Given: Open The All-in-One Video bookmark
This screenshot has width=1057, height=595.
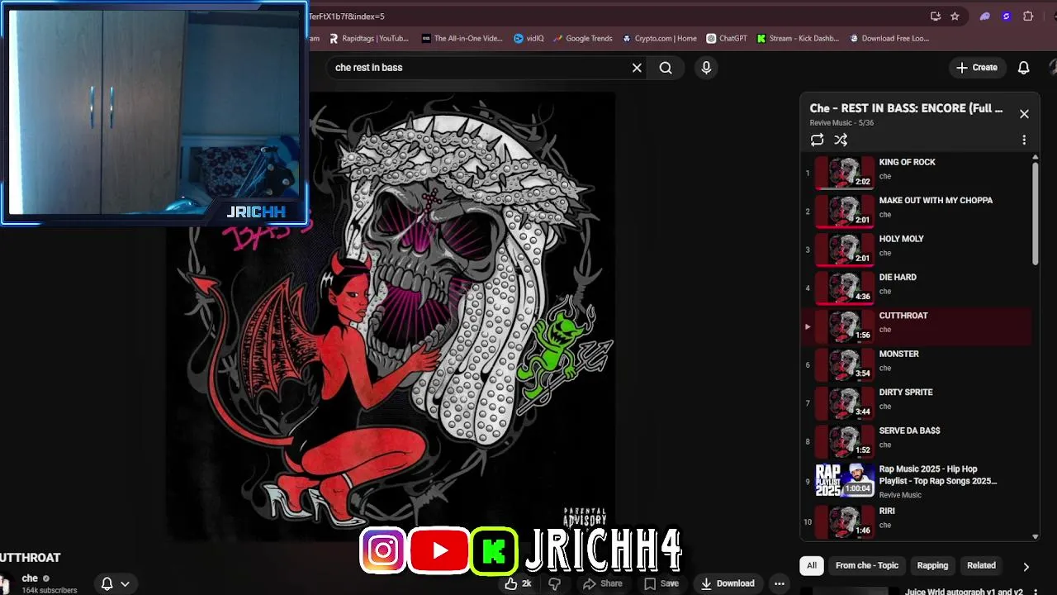Looking at the screenshot, I should [x=462, y=38].
